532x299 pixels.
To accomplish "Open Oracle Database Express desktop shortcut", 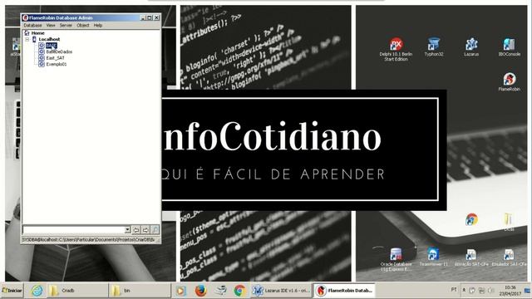I will [396, 259].
